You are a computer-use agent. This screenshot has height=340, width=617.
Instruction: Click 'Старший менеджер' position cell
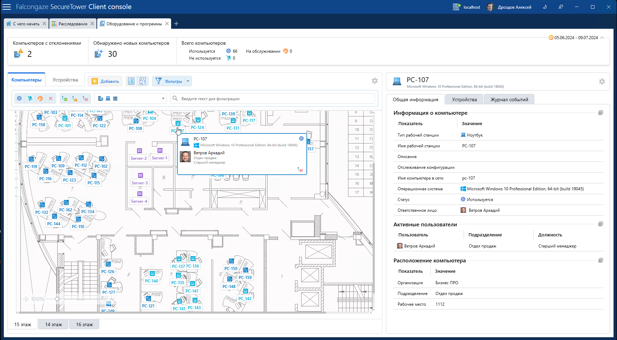tap(557, 246)
